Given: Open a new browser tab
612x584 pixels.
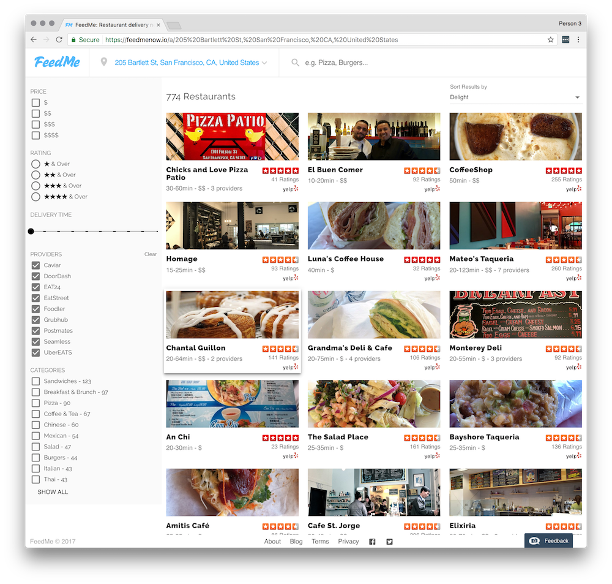Looking at the screenshot, I should (174, 25).
